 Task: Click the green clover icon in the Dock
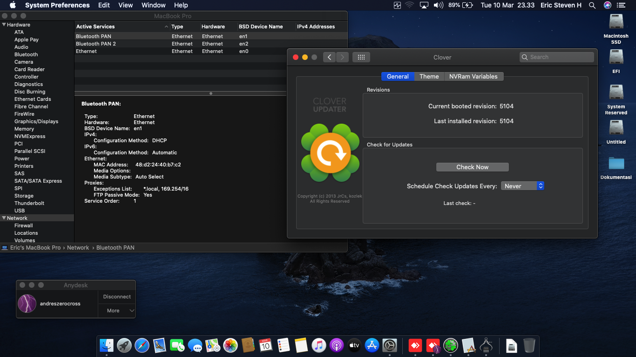pos(450,345)
